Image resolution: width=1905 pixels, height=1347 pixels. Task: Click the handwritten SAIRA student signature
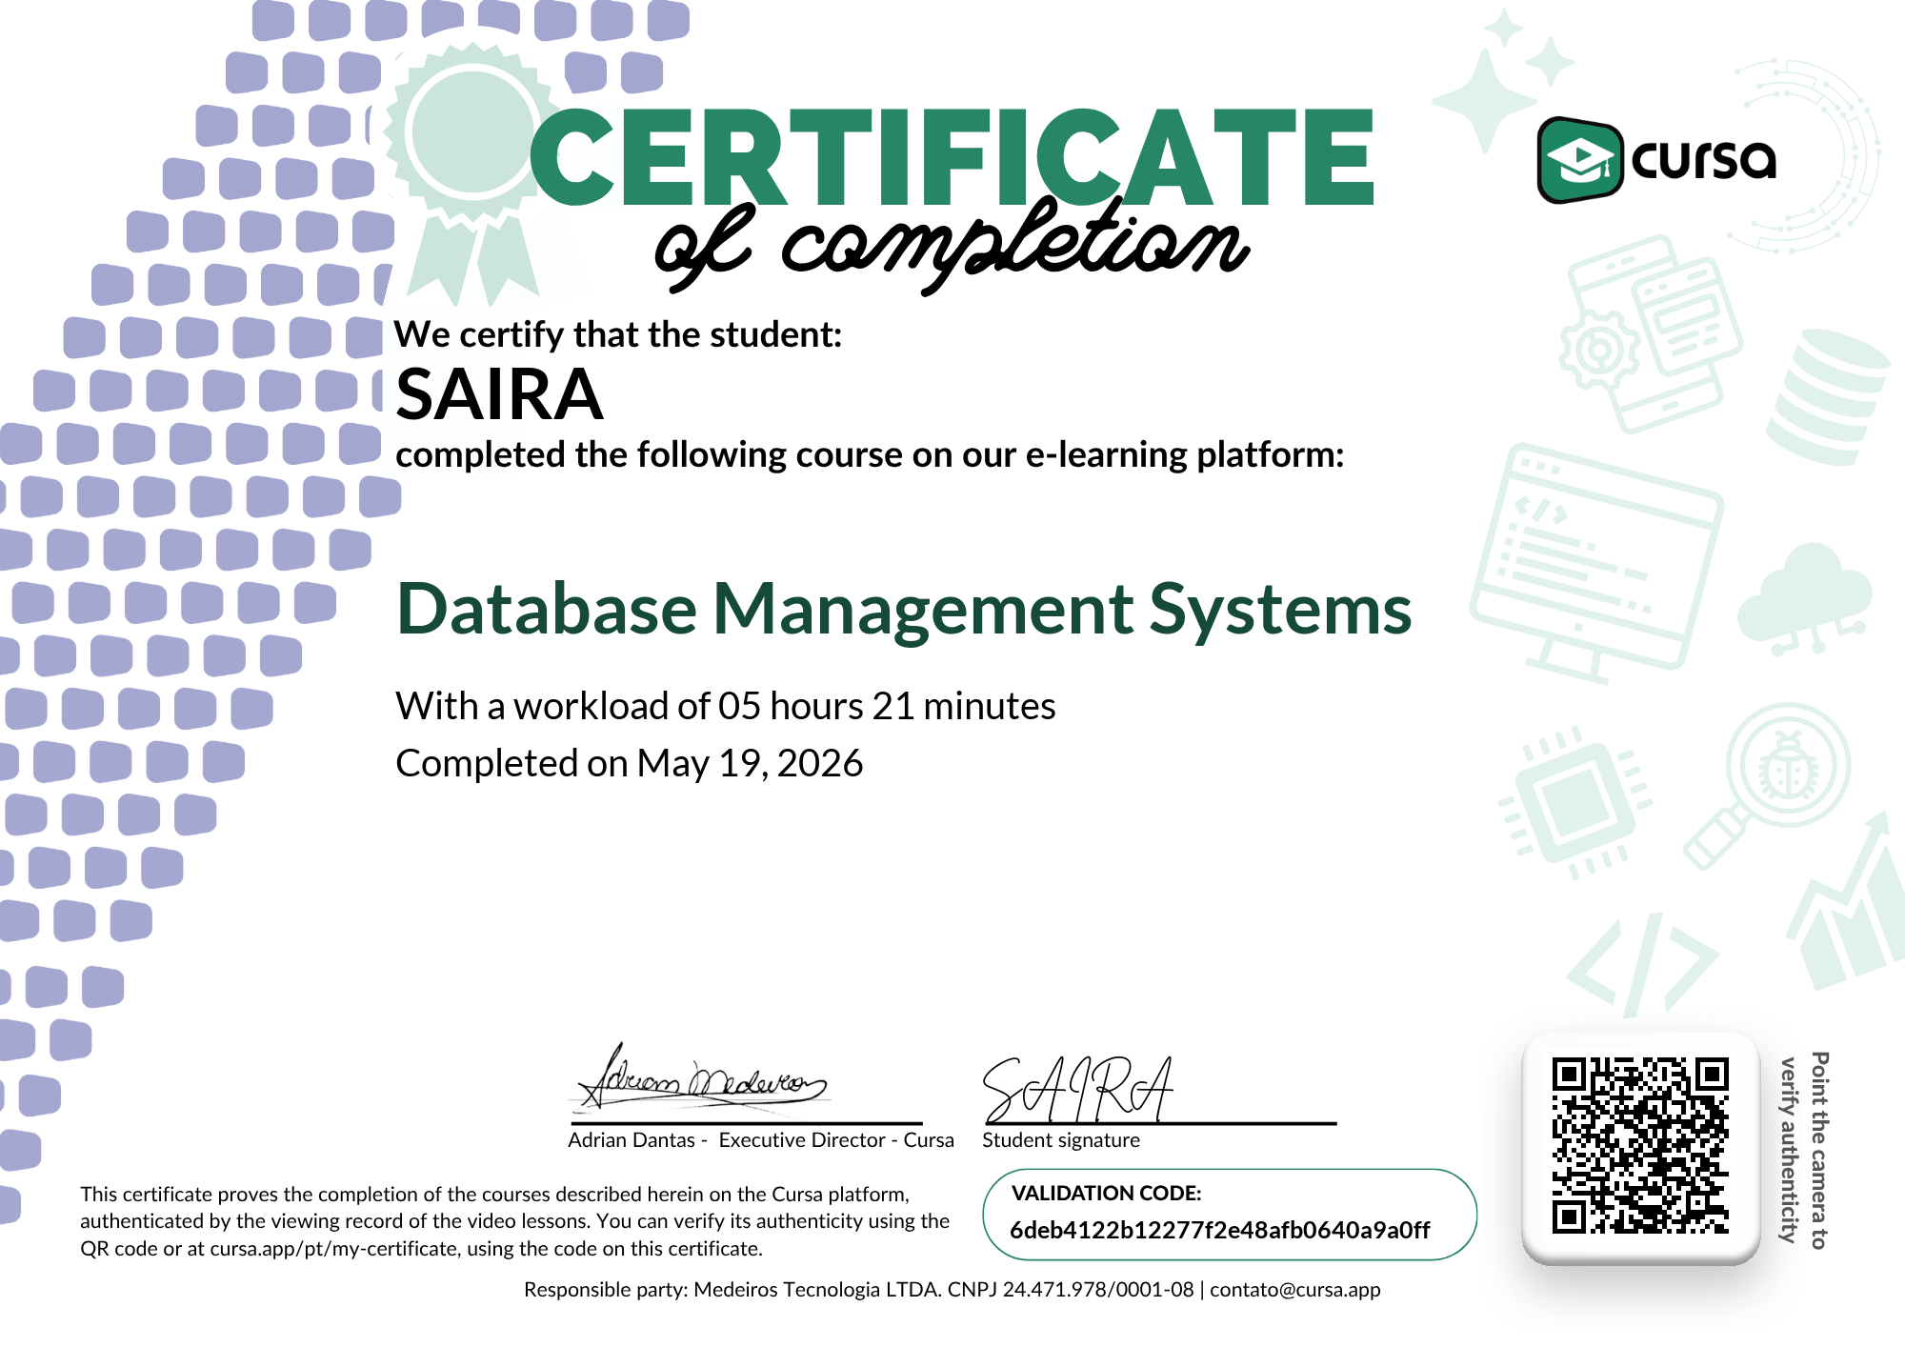[1078, 1089]
